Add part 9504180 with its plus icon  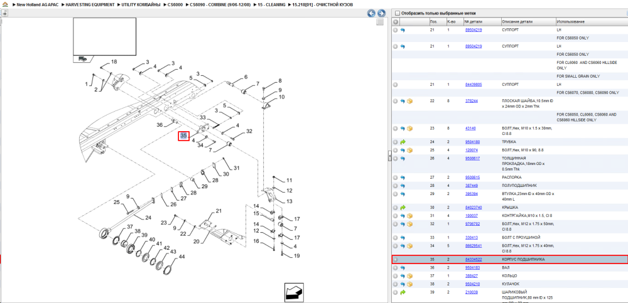(x=395, y=142)
